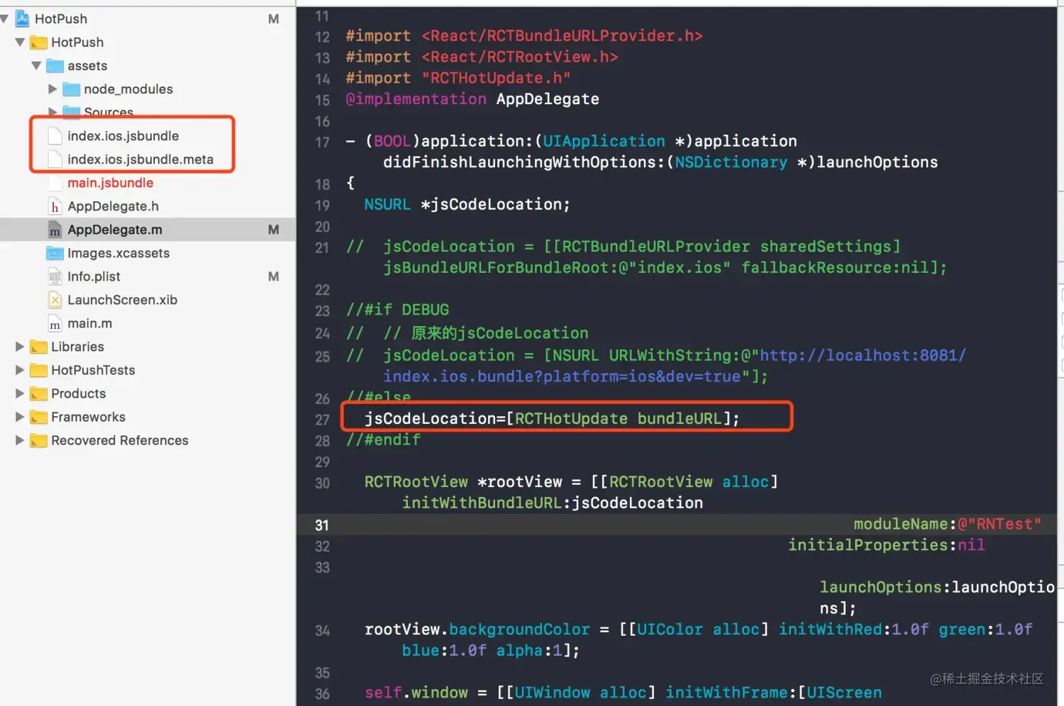Click the #import "RCTHotUpdate.h" line
This screenshot has width=1064, height=706.
458,77
